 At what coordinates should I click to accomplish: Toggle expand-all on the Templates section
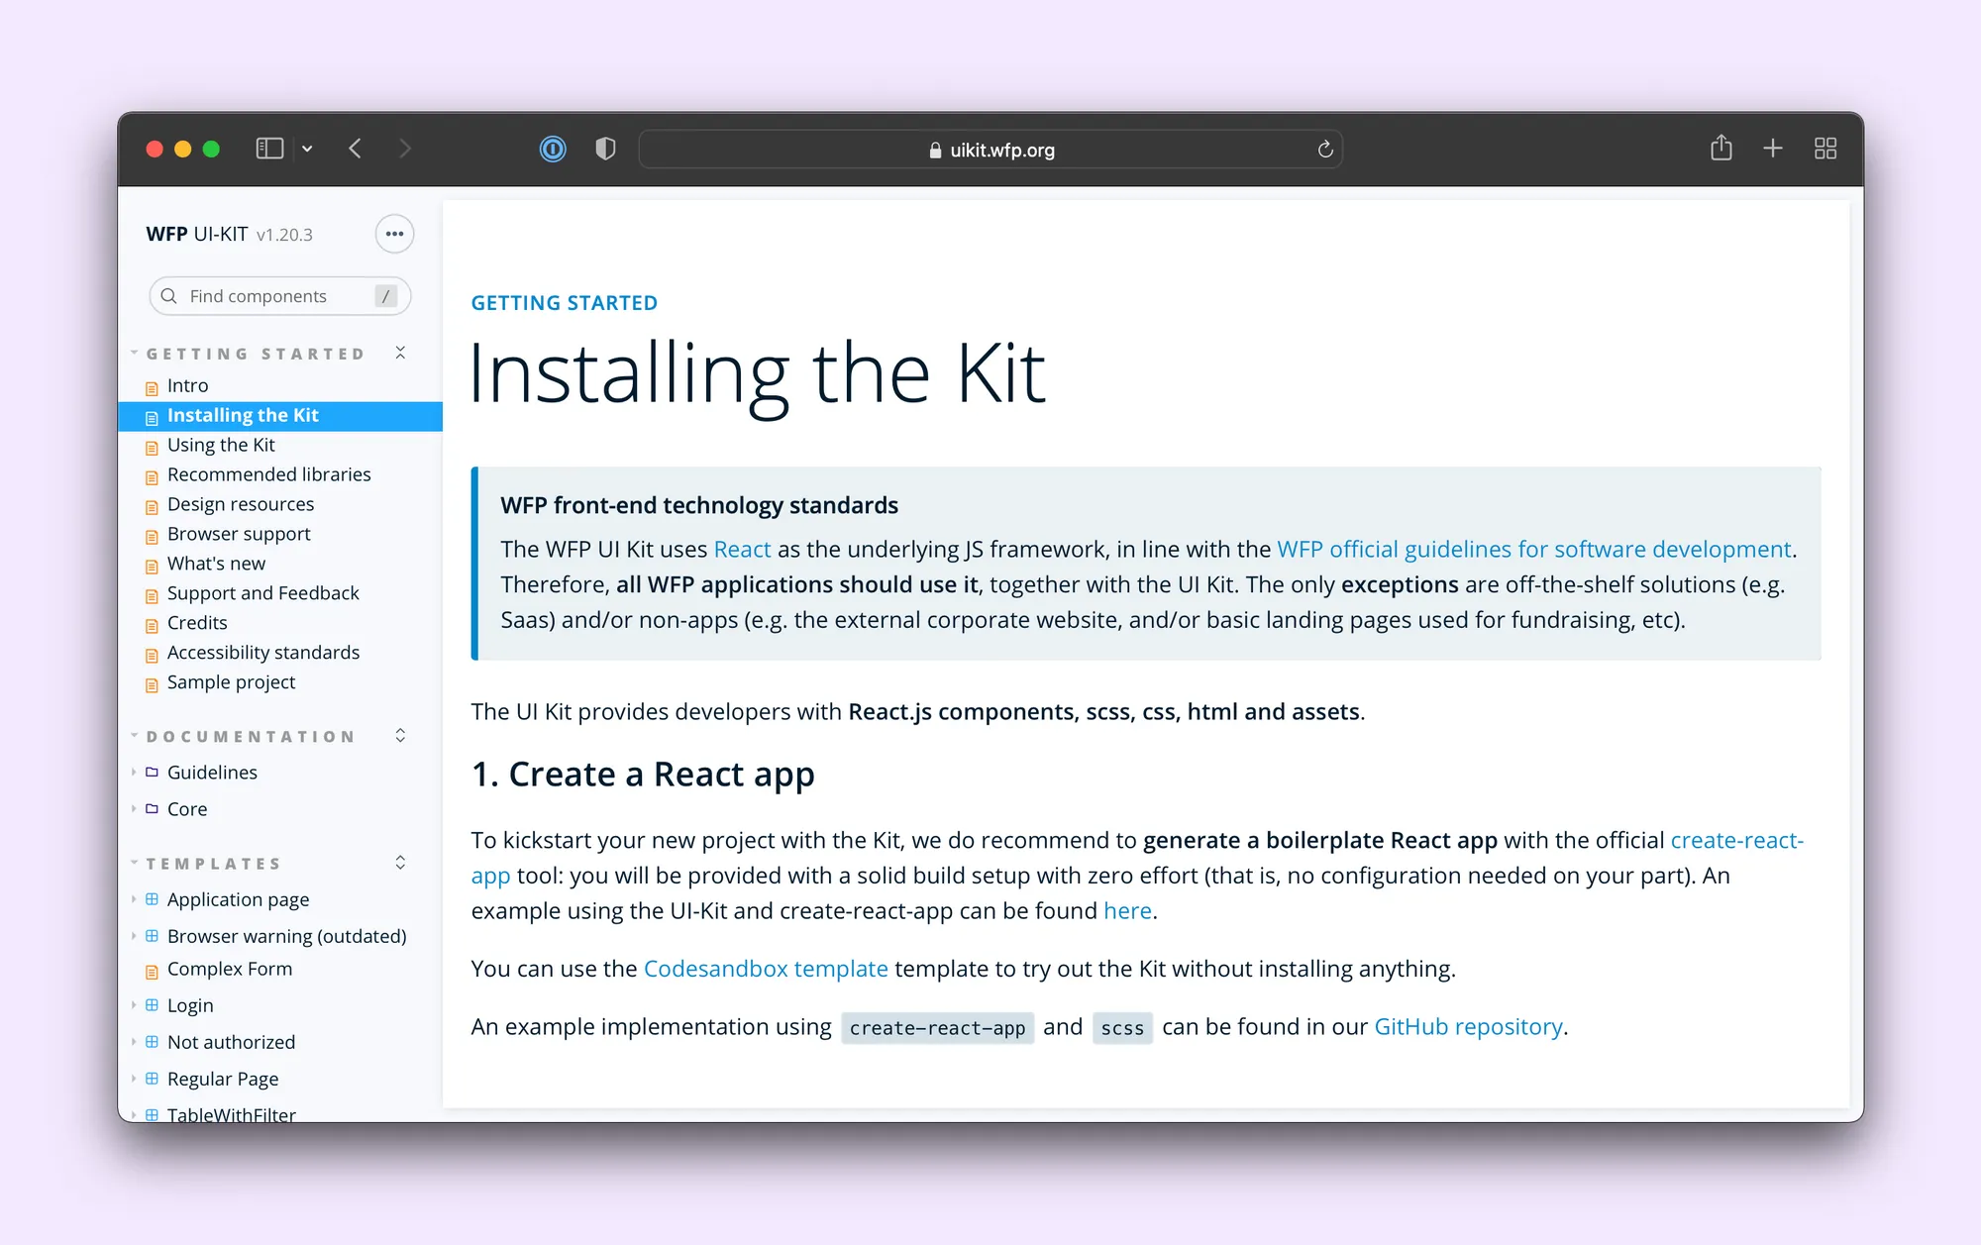click(400, 862)
